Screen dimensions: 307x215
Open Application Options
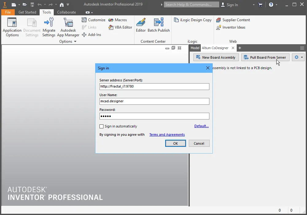(x=12, y=27)
